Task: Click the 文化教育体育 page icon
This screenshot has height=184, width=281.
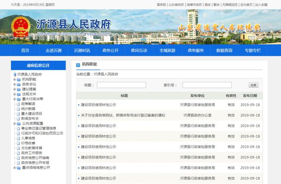Action: [x=18, y=148]
